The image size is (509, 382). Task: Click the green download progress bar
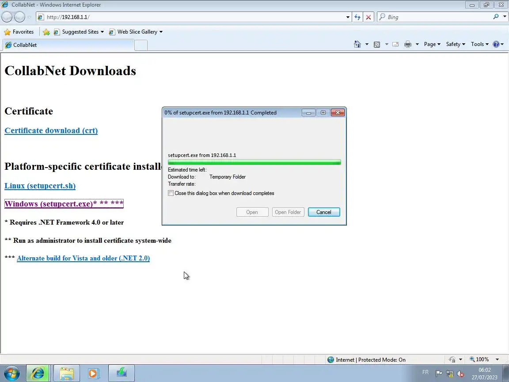(x=254, y=162)
